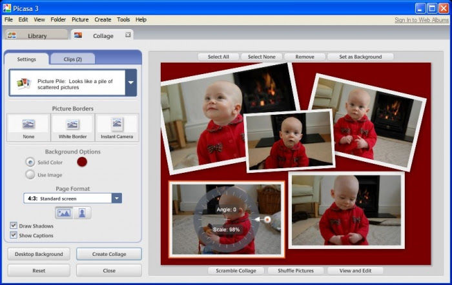Select the Solid Color radio button
This screenshot has width=452, height=285.
pos(30,162)
